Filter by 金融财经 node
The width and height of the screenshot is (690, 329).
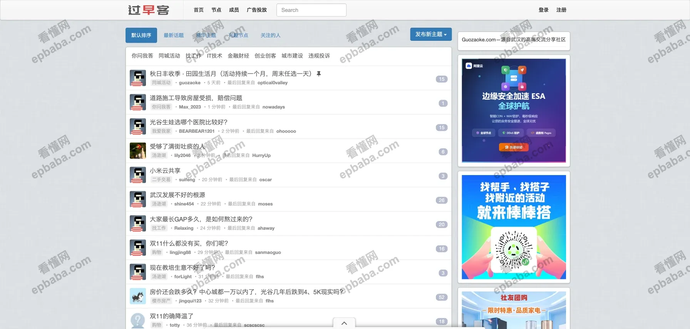[238, 56]
